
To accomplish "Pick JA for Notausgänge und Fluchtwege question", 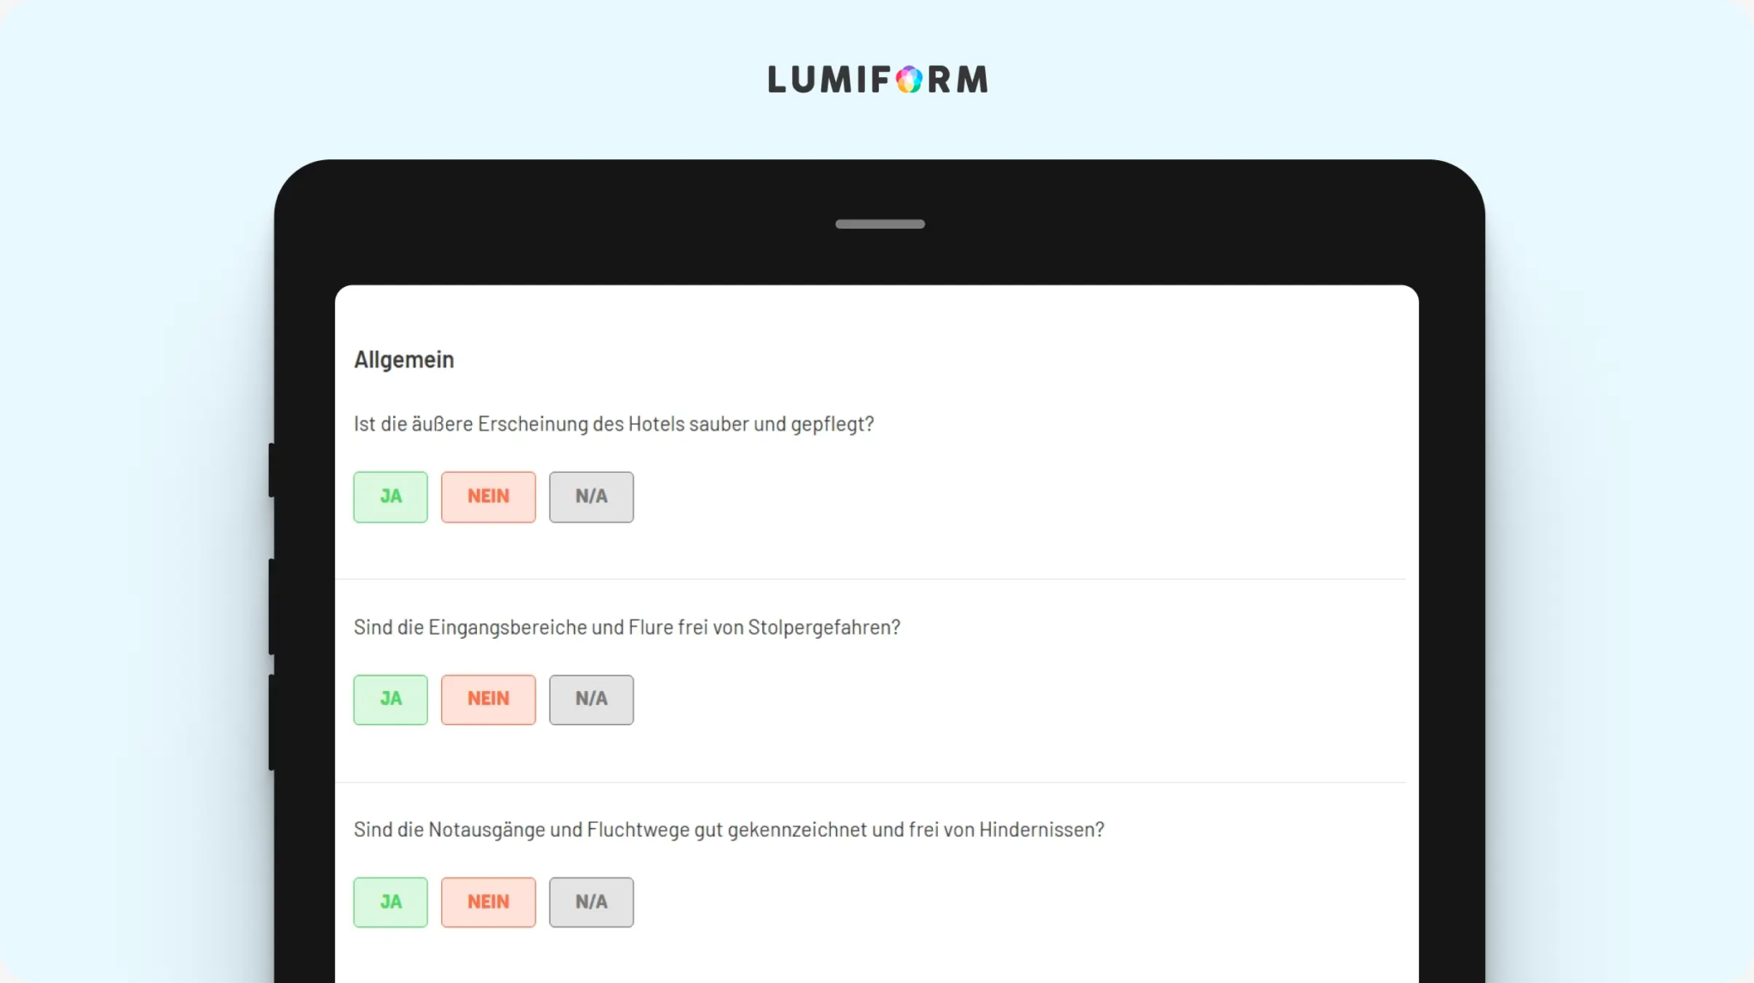I will coord(391,902).
